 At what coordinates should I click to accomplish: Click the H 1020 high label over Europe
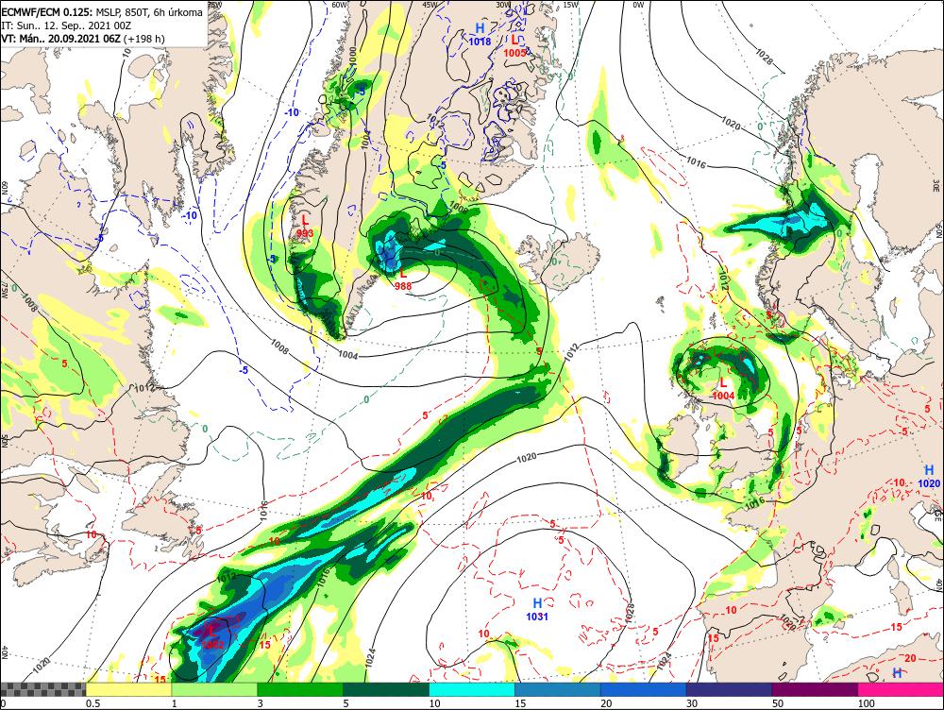point(929,477)
